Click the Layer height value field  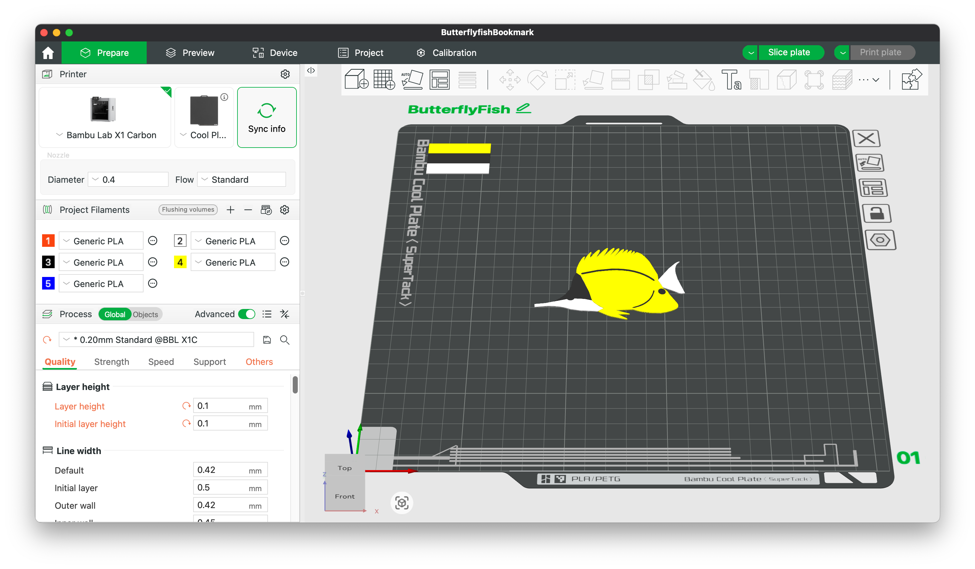[x=230, y=406]
